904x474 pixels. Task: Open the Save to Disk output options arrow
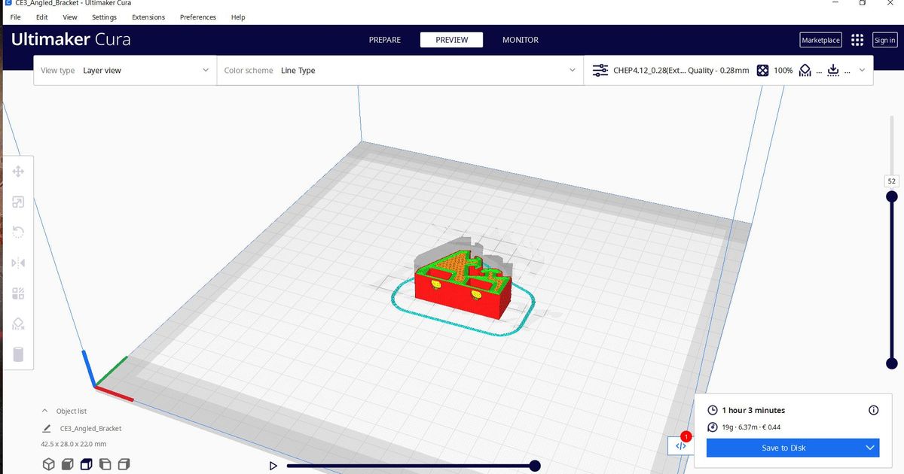[870, 448]
